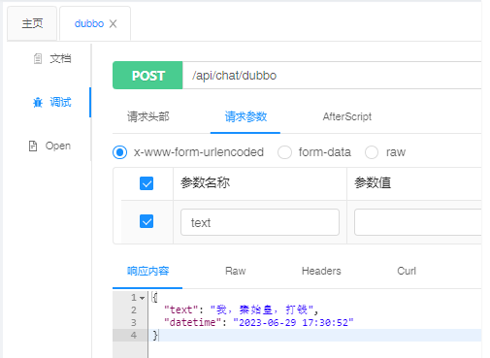The width and height of the screenshot is (490, 358).
Task: Click the parameter name field containing text
Action: (260, 222)
